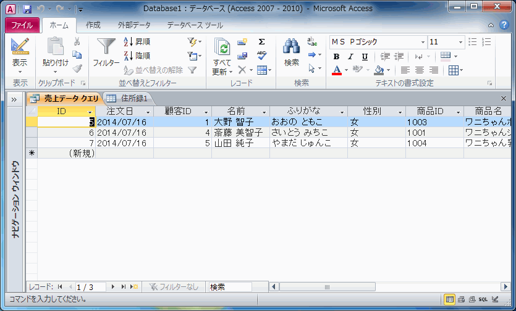Click Remove Sort (並べ替えの解除)
The width and height of the screenshot is (516, 311).
click(x=153, y=70)
